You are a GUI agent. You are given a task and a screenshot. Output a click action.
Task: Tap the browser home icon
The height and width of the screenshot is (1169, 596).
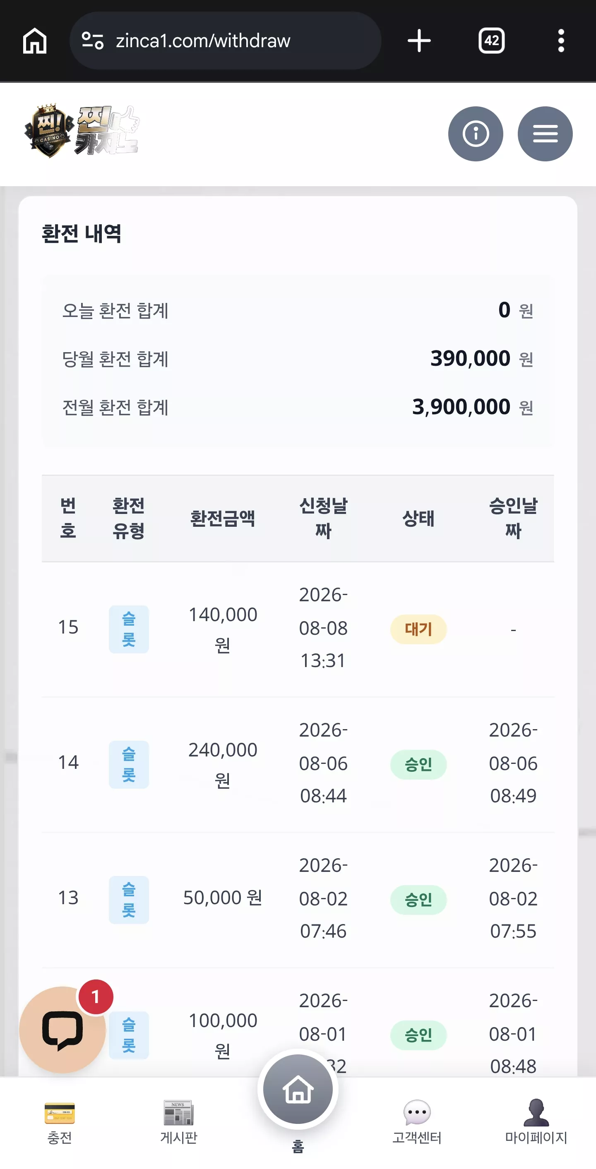tap(34, 41)
